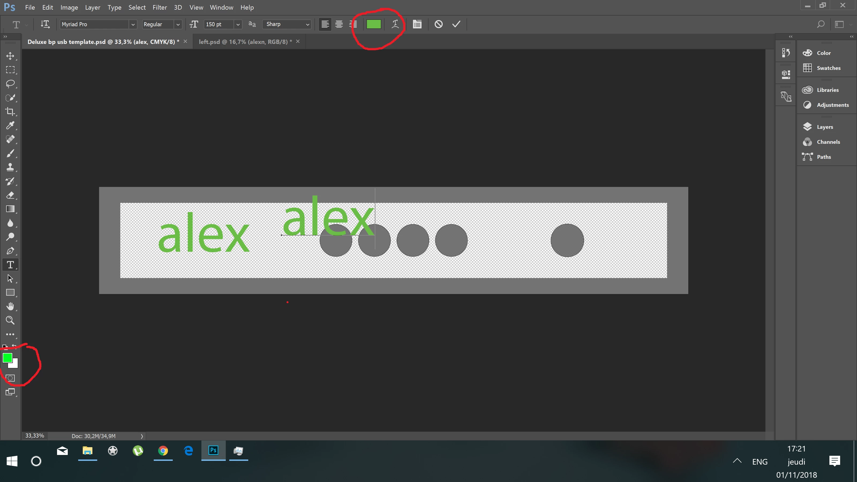
Task: Select the Eyedropper tool
Action: tap(10, 125)
